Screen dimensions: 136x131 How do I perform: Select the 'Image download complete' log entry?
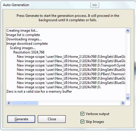click(x=27, y=44)
